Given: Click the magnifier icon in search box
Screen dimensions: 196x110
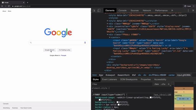Looking at the screenshot, I should [31, 43].
